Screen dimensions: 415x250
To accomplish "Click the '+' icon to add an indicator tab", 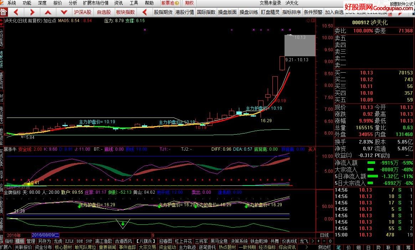I will click(x=318, y=241).
